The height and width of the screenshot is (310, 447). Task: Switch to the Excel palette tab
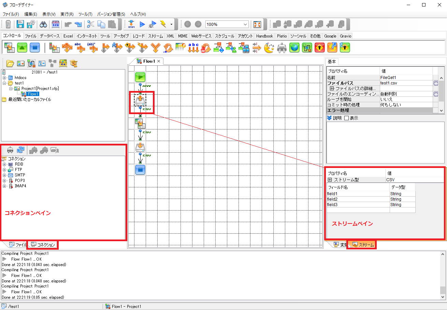click(68, 36)
